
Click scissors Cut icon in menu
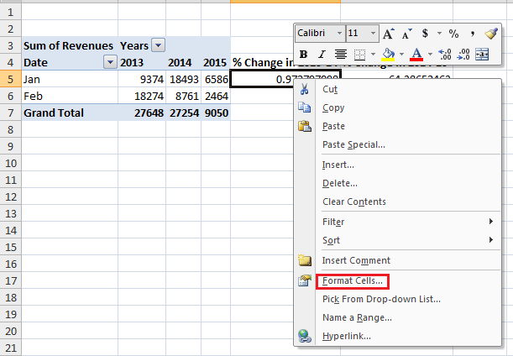tap(305, 89)
